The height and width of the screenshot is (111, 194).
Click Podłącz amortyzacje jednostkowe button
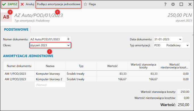(59, 4)
